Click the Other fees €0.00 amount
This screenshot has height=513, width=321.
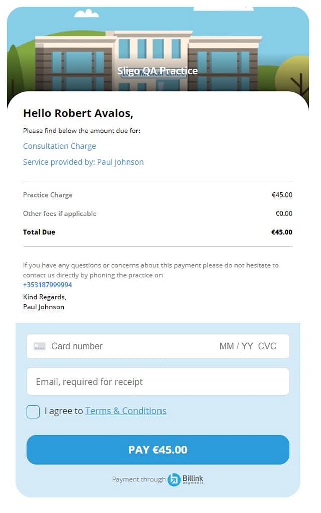click(x=284, y=214)
